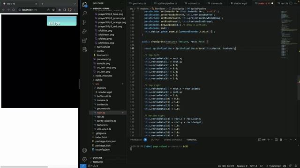Open the Extensions view
Screen dimensions: 300x168
pyautogui.click(x=84, y=40)
